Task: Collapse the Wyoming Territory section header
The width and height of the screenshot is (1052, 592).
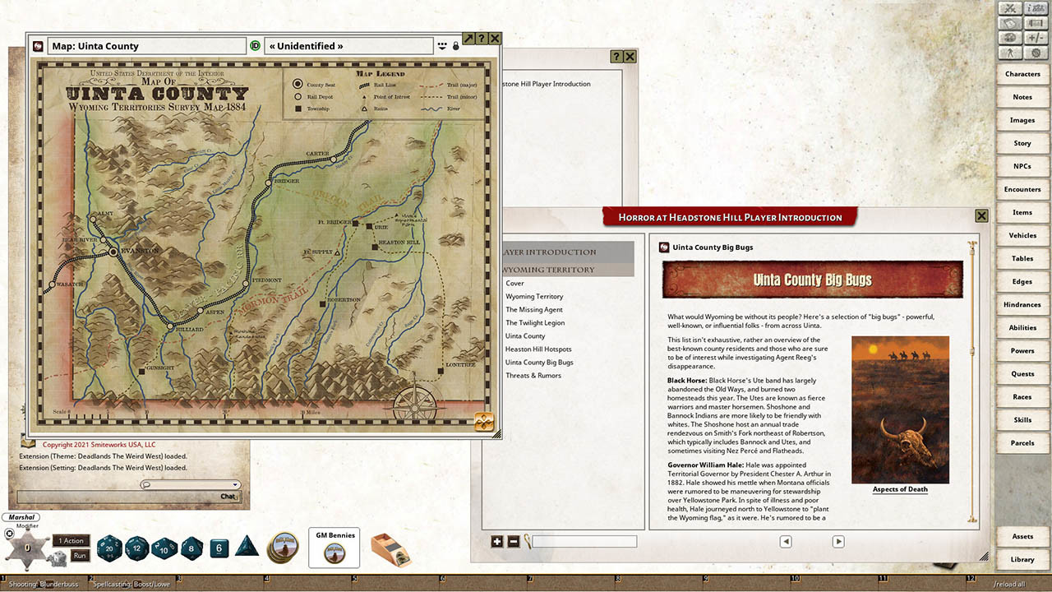Action: tap(568, 270)
